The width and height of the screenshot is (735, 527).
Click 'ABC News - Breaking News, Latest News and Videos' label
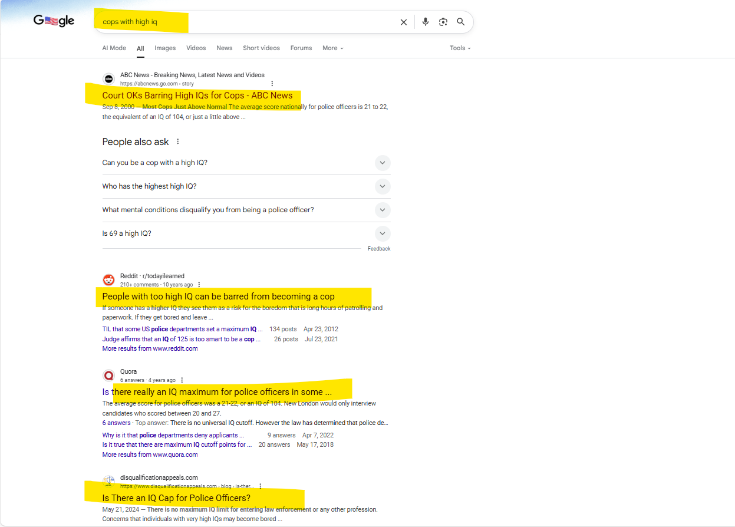(x=192, y=75)
